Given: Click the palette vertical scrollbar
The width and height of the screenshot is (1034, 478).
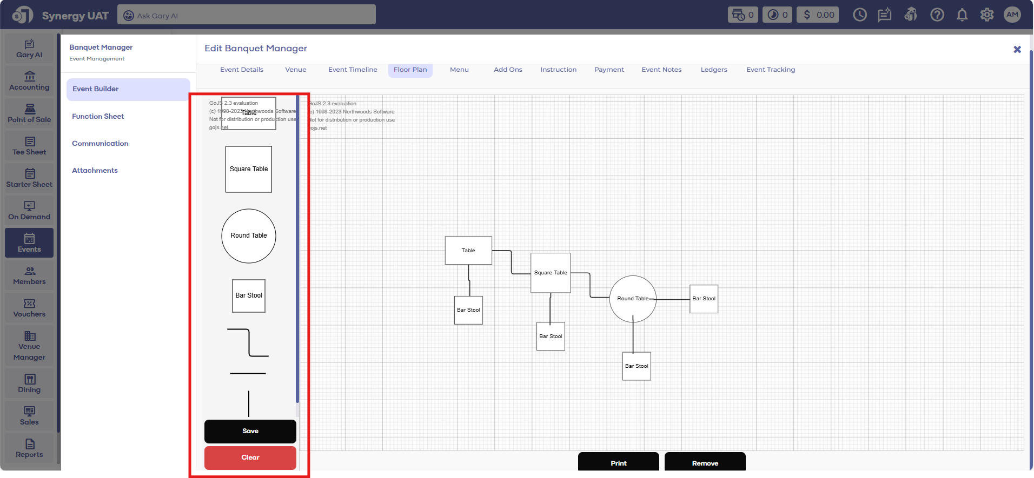Looking at the screenshot, I should coord(297,248).
